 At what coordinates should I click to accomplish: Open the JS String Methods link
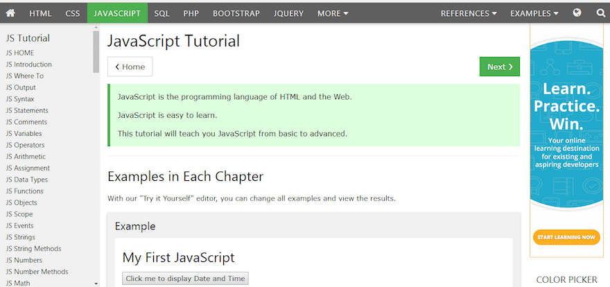33,249
